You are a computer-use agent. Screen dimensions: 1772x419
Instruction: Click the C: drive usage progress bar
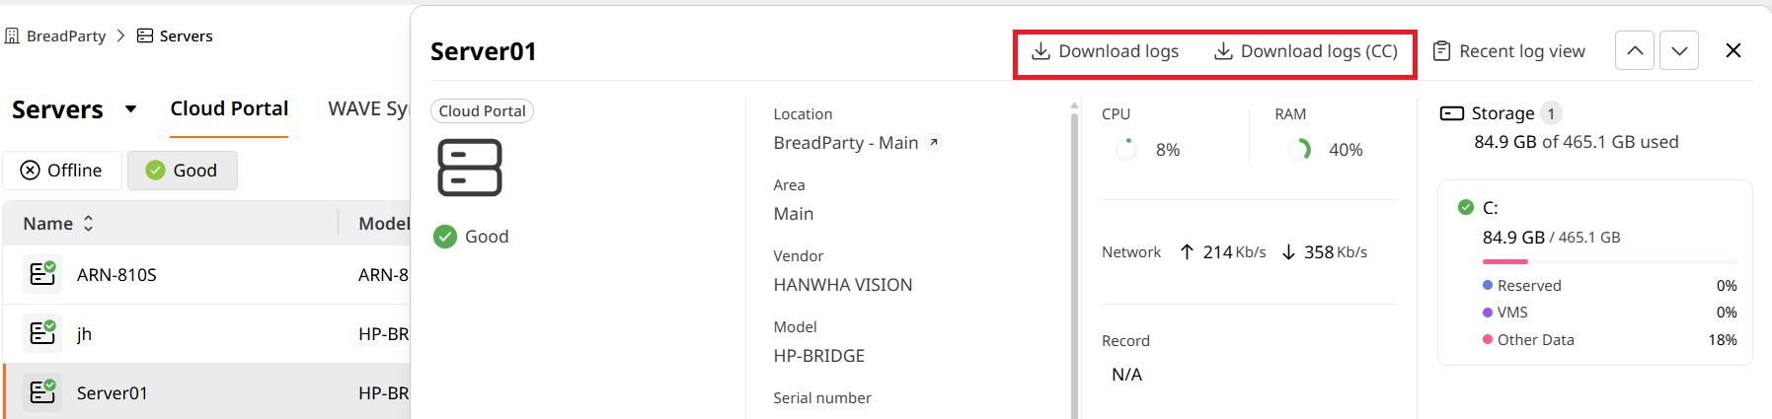click(1609, 261)
